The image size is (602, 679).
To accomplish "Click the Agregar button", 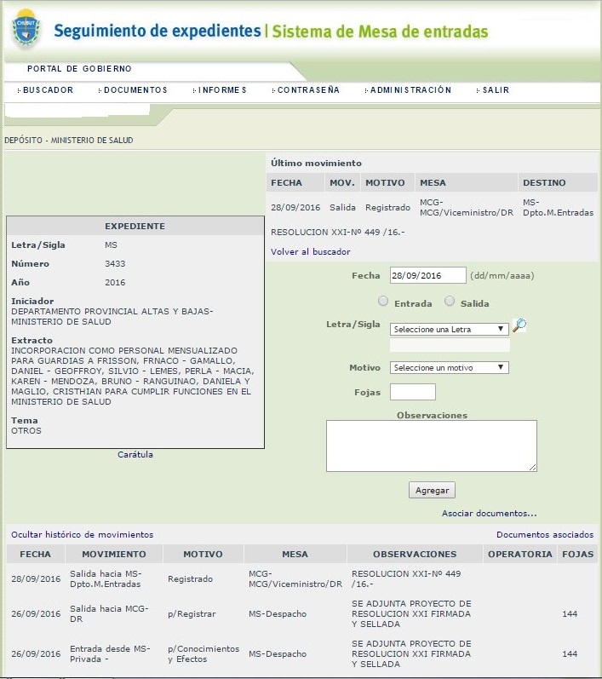I will tap(432, 490).
